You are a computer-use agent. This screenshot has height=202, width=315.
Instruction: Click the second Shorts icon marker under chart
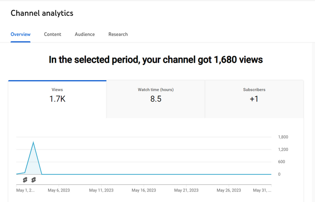34,180
